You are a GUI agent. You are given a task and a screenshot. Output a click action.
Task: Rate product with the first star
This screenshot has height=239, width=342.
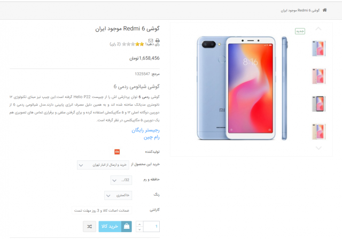pos(142,44)
